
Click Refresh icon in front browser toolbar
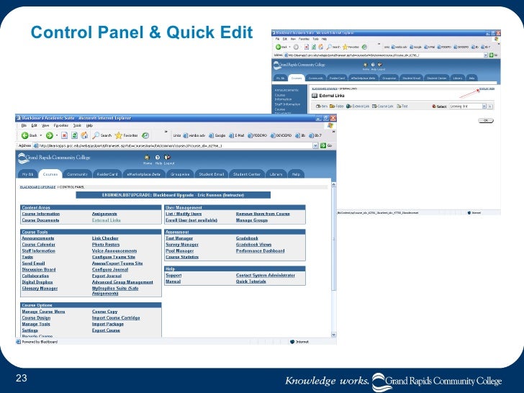click(x=75, y=135)
